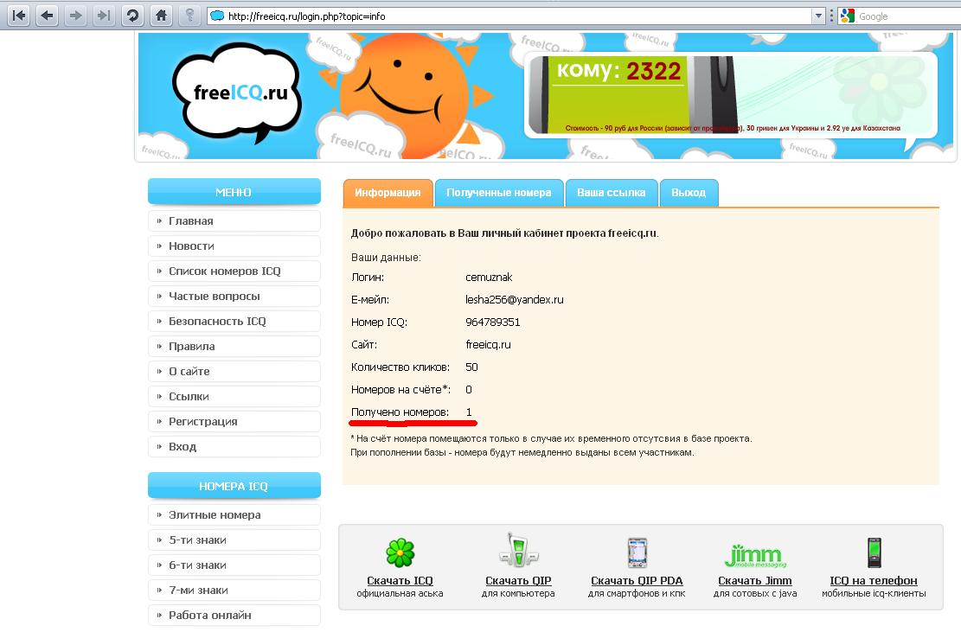Open the address bar history dropdown arrow
This screenshot has width=961, height=632.
[818, 16]
